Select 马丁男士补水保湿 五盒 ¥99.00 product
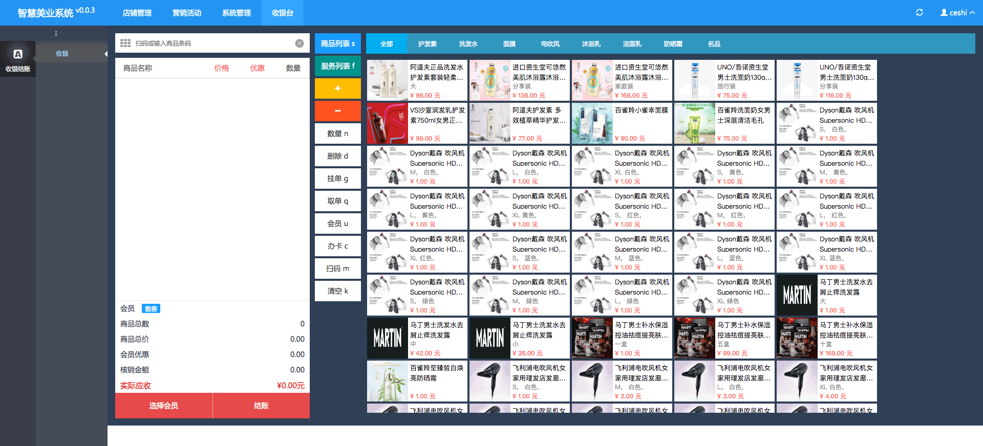983x446 pixels. (724, 338)
